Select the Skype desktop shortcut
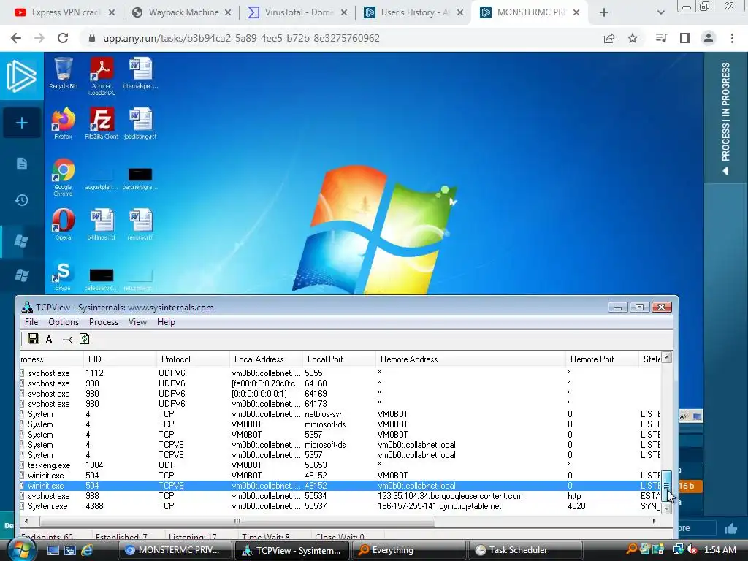The image size is (748, 561). (63, 276)
